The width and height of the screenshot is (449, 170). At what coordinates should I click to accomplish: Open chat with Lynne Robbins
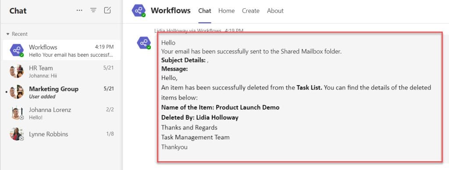(61, 134)
